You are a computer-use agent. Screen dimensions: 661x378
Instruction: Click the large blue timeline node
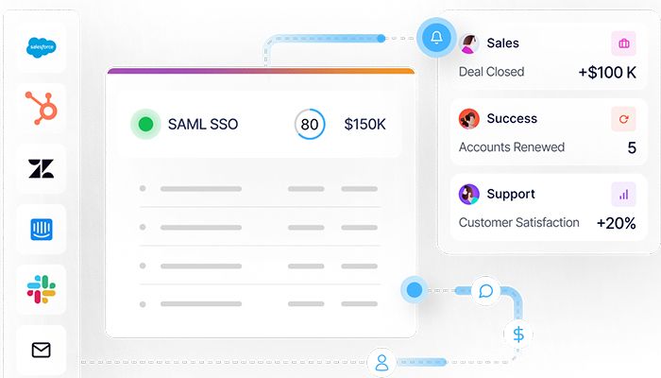[x=413, y=289]
